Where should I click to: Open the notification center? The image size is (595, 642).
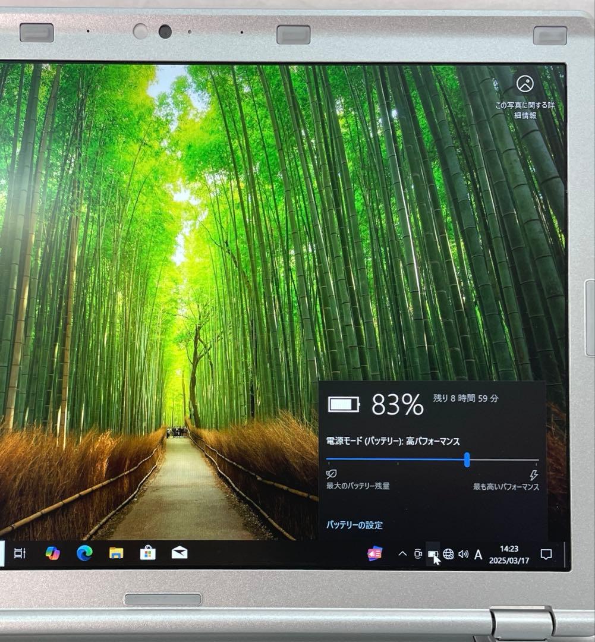point(545,554)
